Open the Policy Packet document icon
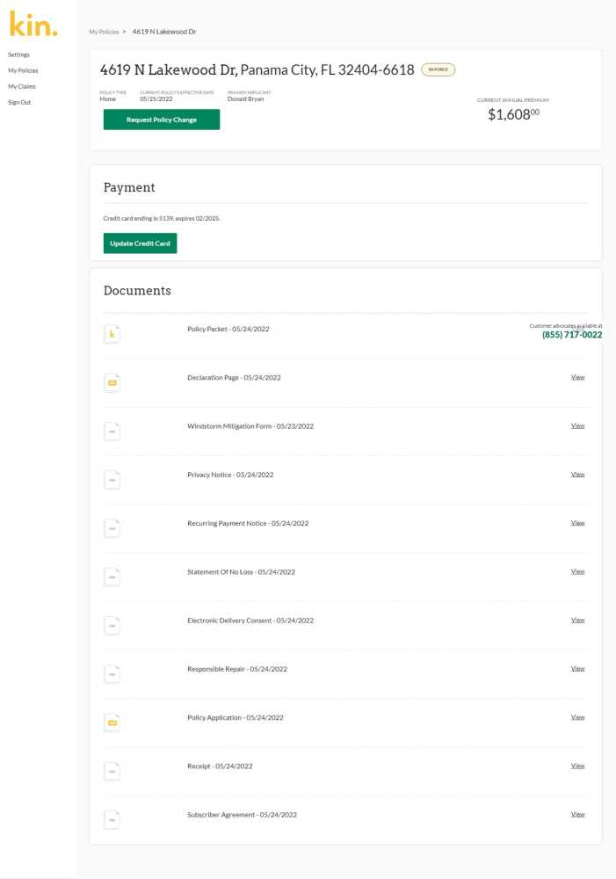 tap(112, 334)
